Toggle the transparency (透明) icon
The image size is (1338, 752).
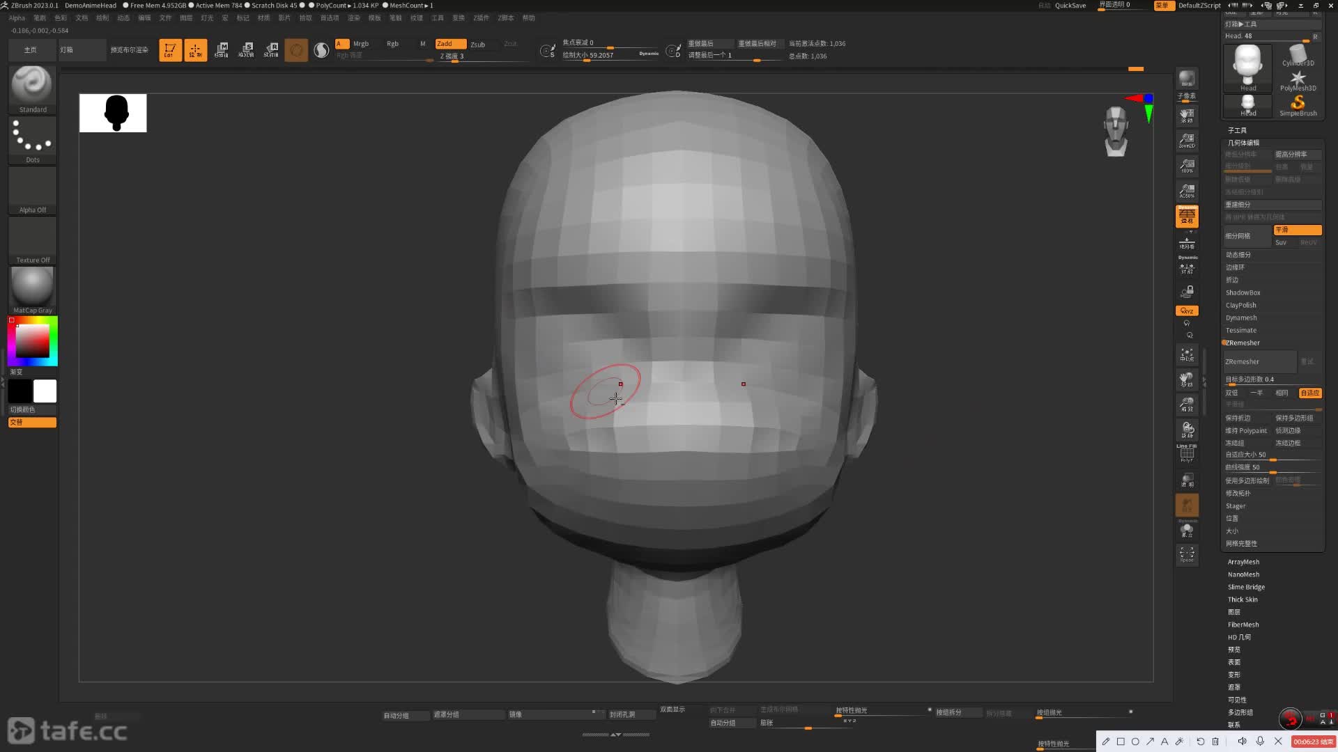click(x=1187, y=480)
